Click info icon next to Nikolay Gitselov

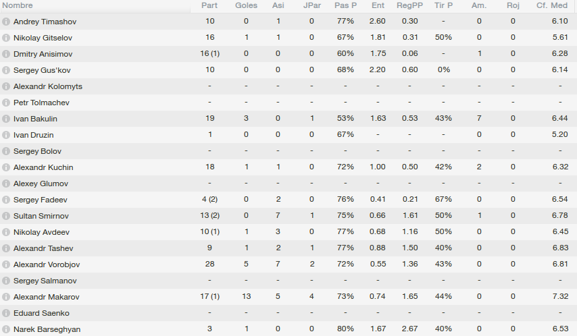click(x=6, y=38)
